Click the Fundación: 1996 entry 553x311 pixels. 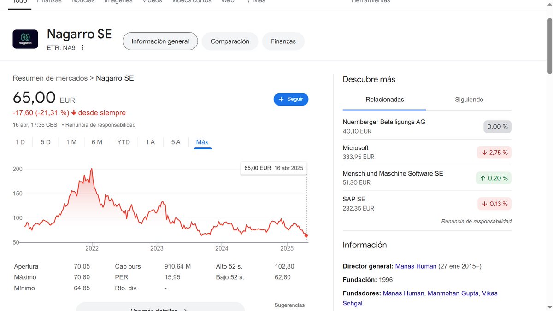[368, 280]
